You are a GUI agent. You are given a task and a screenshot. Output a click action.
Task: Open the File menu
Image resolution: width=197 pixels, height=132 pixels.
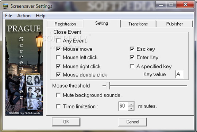tap(8, 16)
